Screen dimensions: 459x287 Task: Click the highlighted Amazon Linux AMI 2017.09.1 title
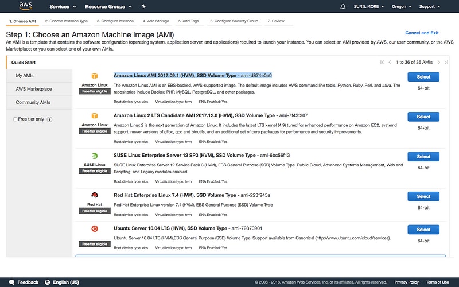click(193, 76)
